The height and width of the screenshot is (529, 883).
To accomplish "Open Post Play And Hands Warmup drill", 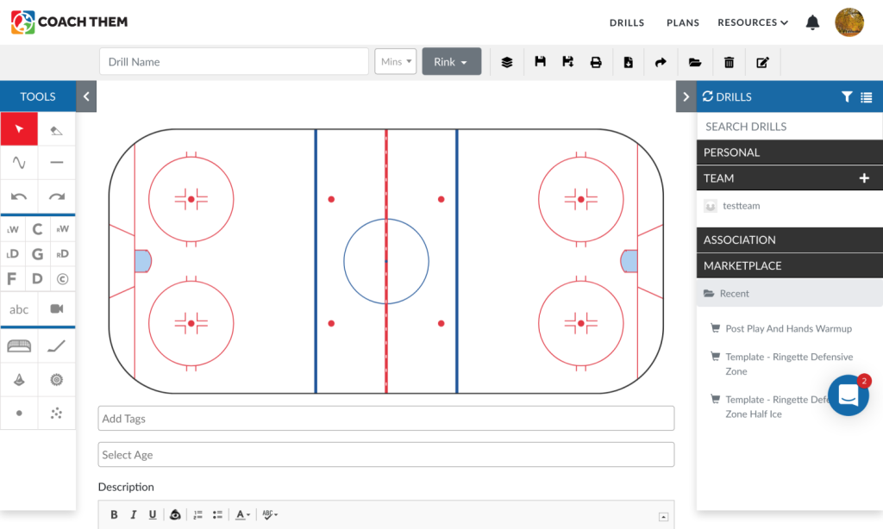I will tap(788, 328).
